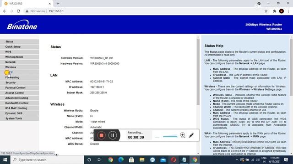Viewport: 293px width, 164px height.
Task: Open the notification center icon
Action: [x=286, y=160]
